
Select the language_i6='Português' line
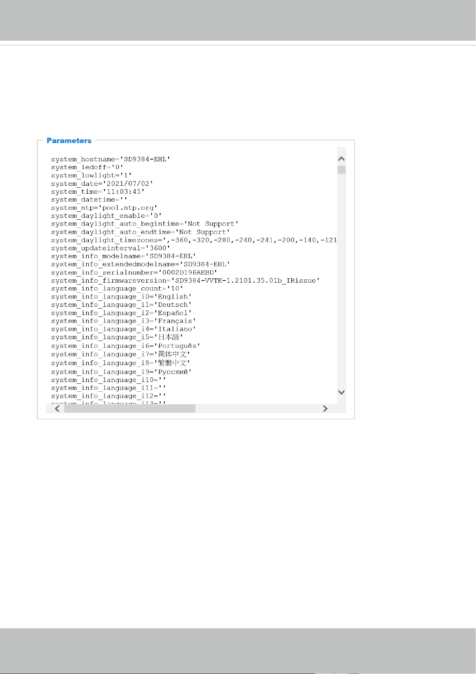click(126, 346)
